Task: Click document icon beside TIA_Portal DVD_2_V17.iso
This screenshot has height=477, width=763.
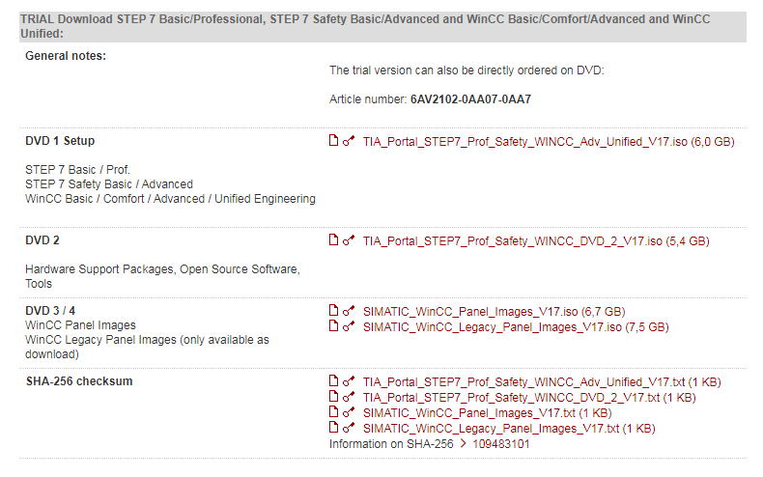Action: pyautogui.click(x=334, y=240)
